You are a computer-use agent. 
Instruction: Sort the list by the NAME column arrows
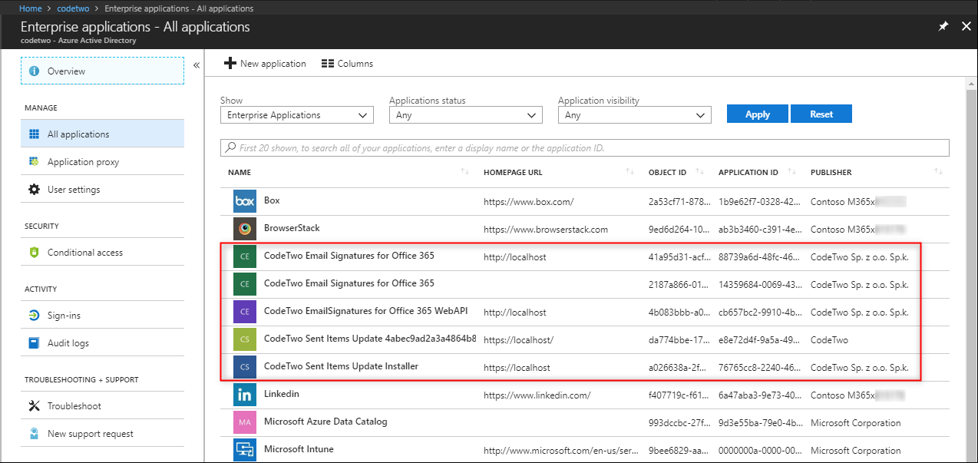point(464,172)
